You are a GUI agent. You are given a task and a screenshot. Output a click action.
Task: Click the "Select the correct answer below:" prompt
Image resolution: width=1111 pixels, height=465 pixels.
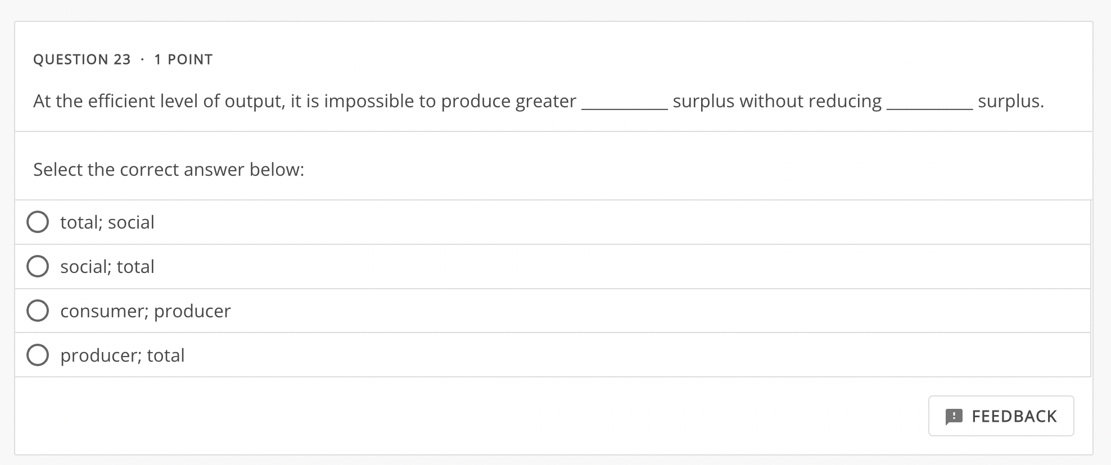[168, 169]
